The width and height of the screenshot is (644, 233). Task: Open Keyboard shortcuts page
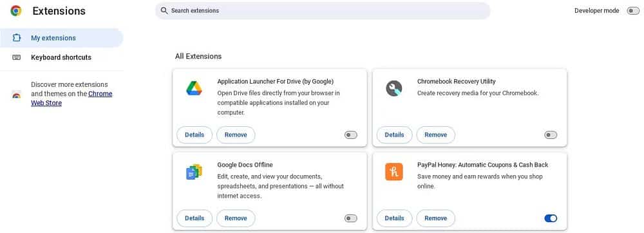coord(62,57)
